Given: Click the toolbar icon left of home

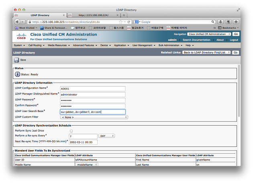Looking at the screenshot, I should click(x=228, y=22).
